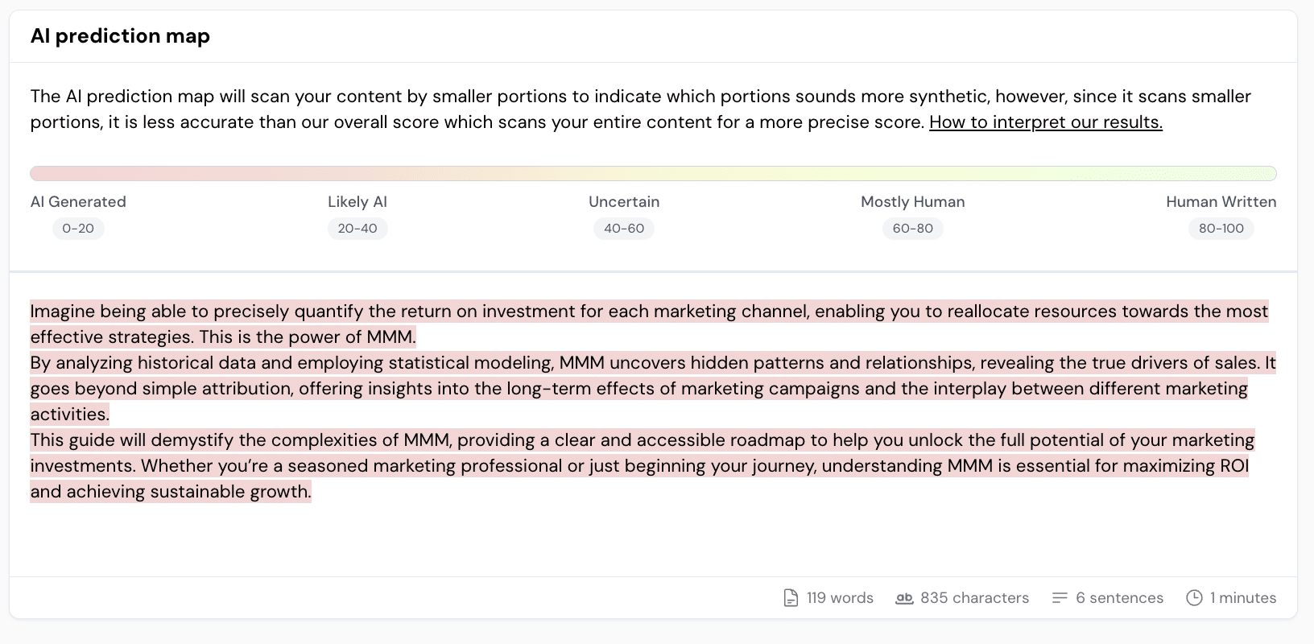Click highlighted sentence 'This is the power of MMM.'
The image size is (1314, 644).
[x=308, y=337]
